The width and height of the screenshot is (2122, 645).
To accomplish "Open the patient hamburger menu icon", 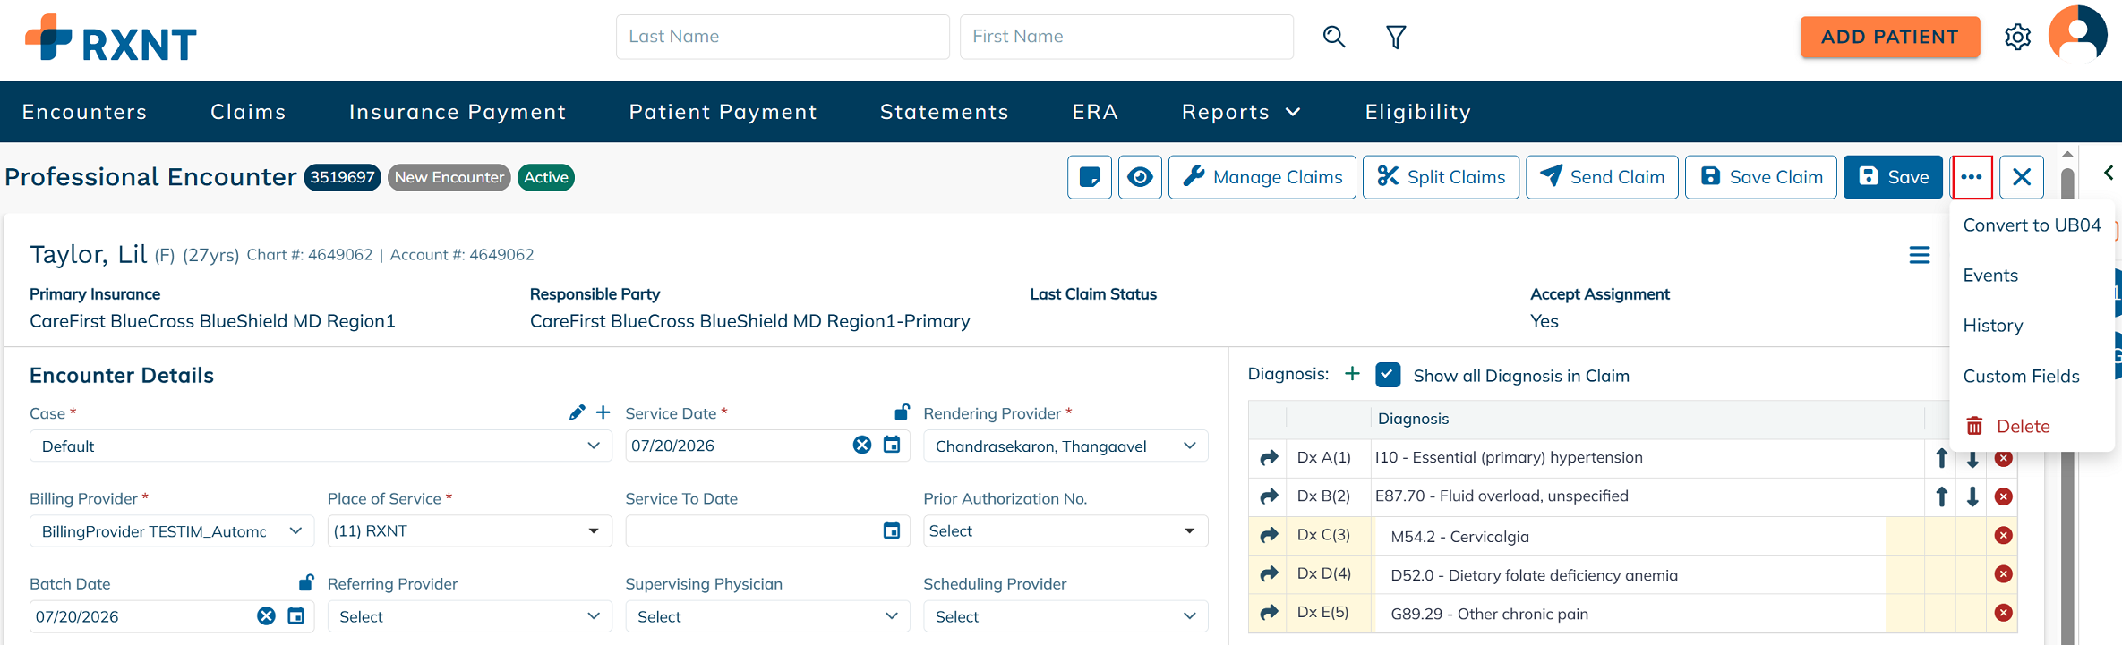I will coord(1920,255).
